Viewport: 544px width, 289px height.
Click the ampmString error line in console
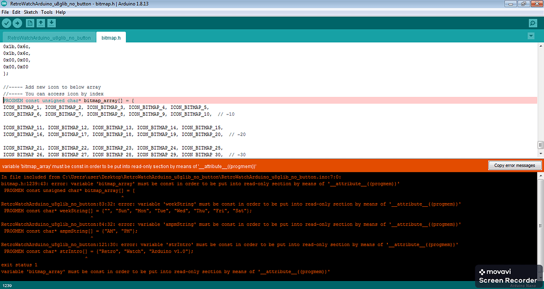(231, 224)
